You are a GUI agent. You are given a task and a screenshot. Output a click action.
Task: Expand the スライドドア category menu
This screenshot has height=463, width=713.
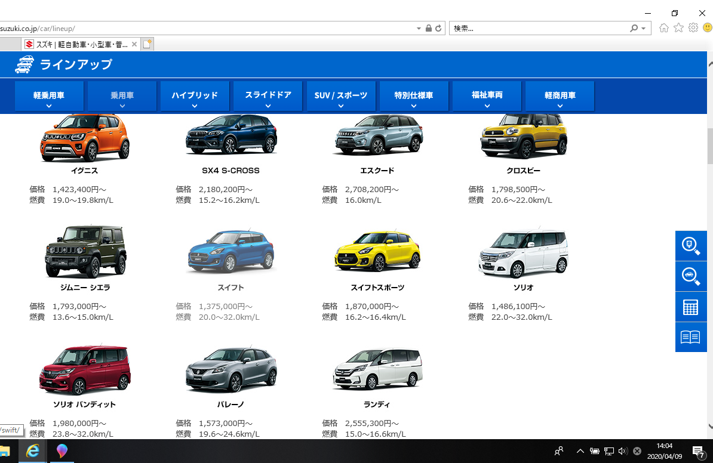click(x=268, y=96)
